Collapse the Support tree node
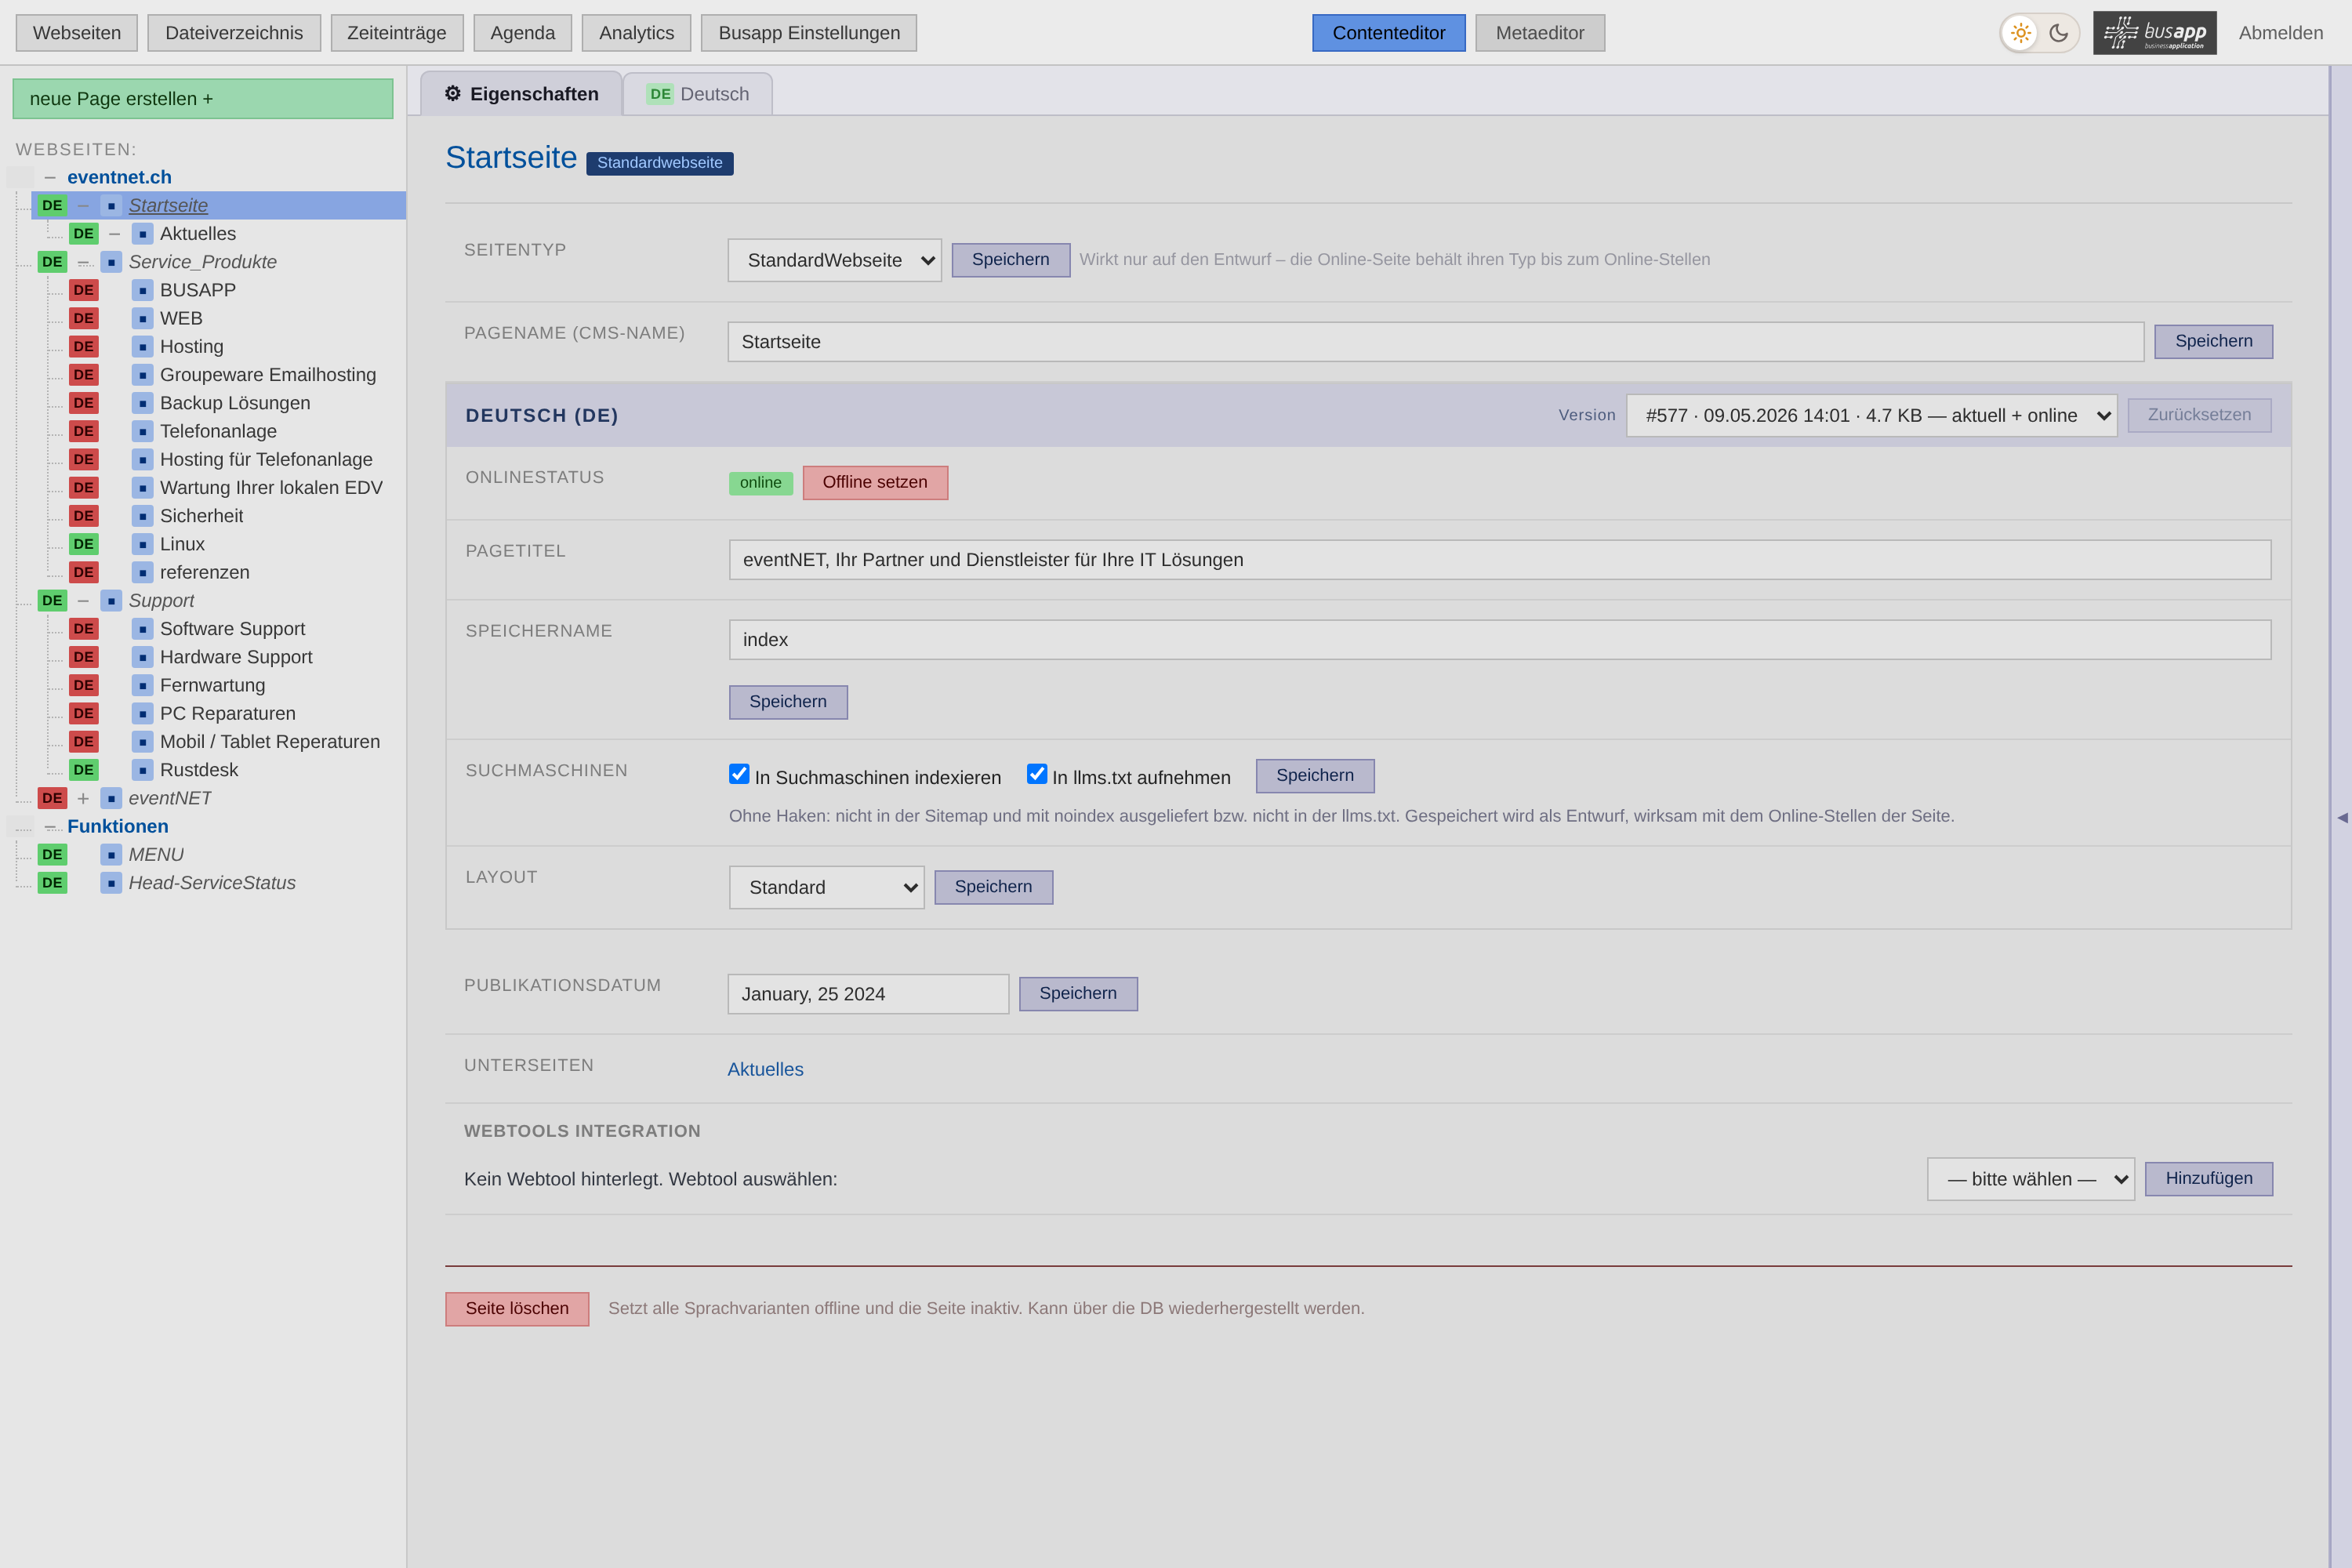This screenshot has width=2352, height=1568. (83, 601)
